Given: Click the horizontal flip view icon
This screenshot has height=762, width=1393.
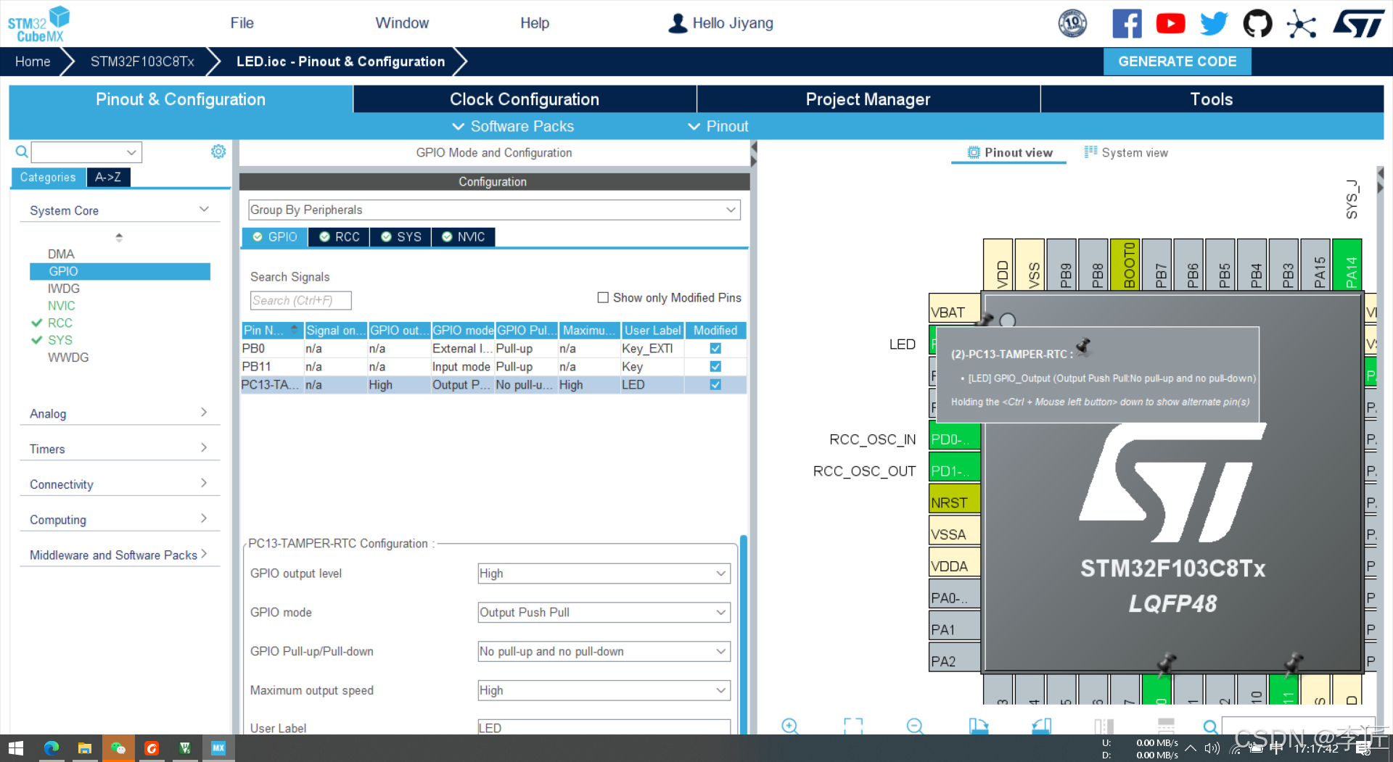Looking at the screenshot, I should 1166,726.
